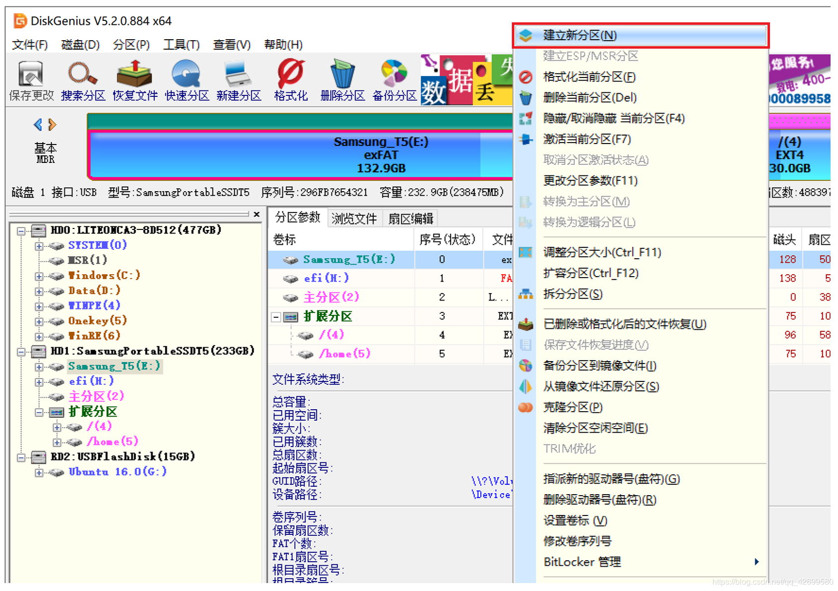Select the Samsung_T5(E:) exFAT partition bar
Image resolution: width=838 pixels, height=591 pixels.
pos(301,154)
